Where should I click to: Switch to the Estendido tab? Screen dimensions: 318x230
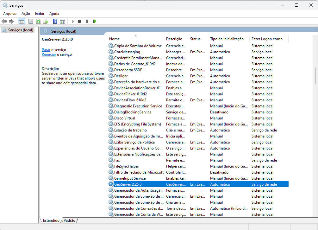[51, 220]
